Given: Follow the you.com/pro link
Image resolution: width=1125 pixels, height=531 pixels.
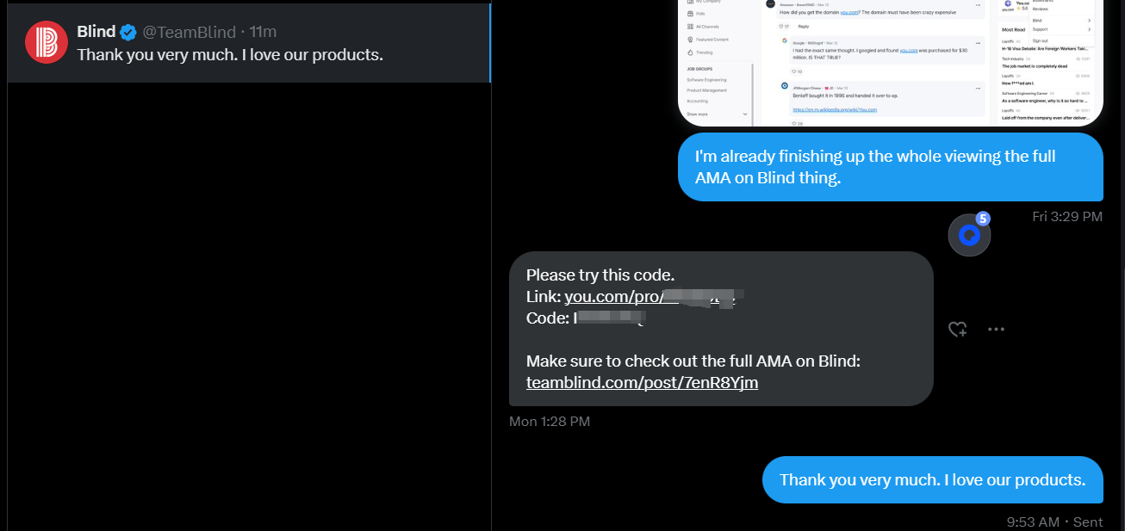Looking at the screenshot, I should 654,297.
